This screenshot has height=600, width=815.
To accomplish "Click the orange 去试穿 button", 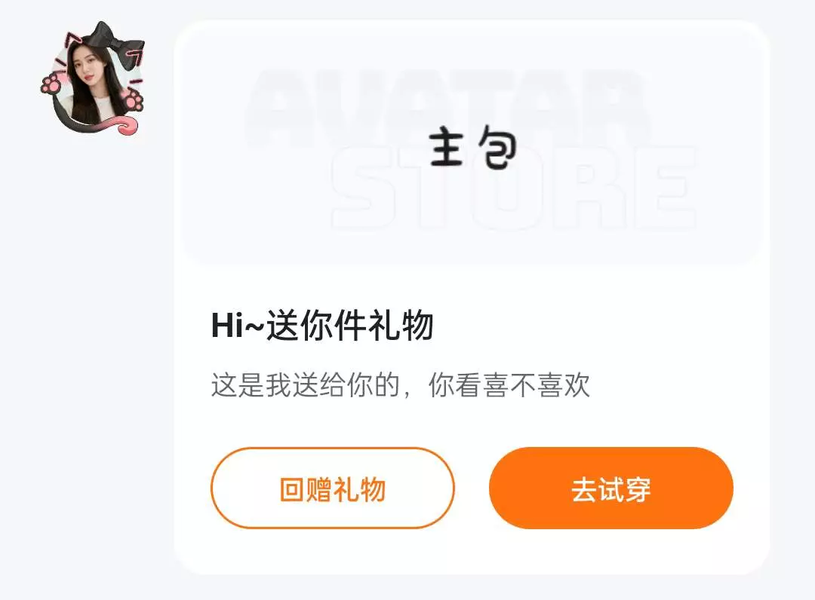I will [611, 488].
